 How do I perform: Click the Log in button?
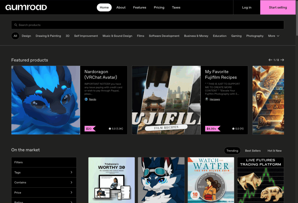coord(247,7)
